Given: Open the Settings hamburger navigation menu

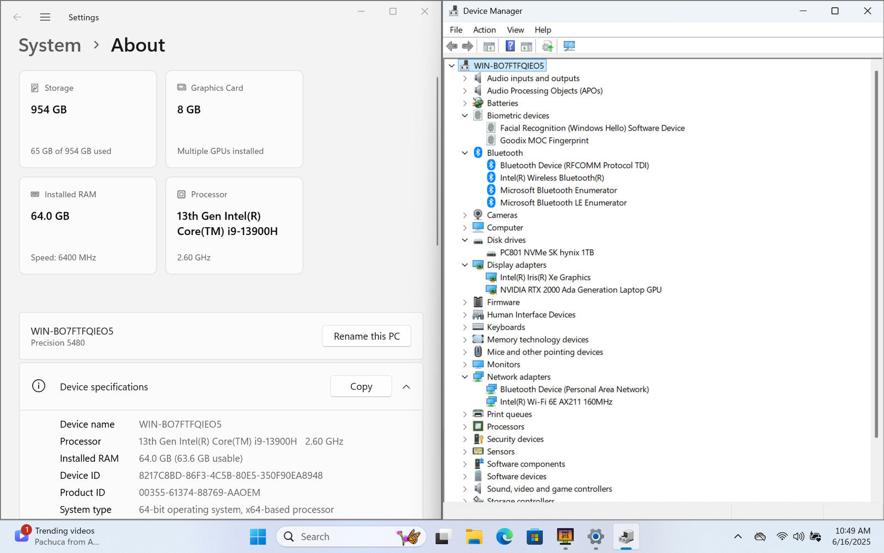Looking at the screenshot, I should pyautogui.click(x=45, y=17).
